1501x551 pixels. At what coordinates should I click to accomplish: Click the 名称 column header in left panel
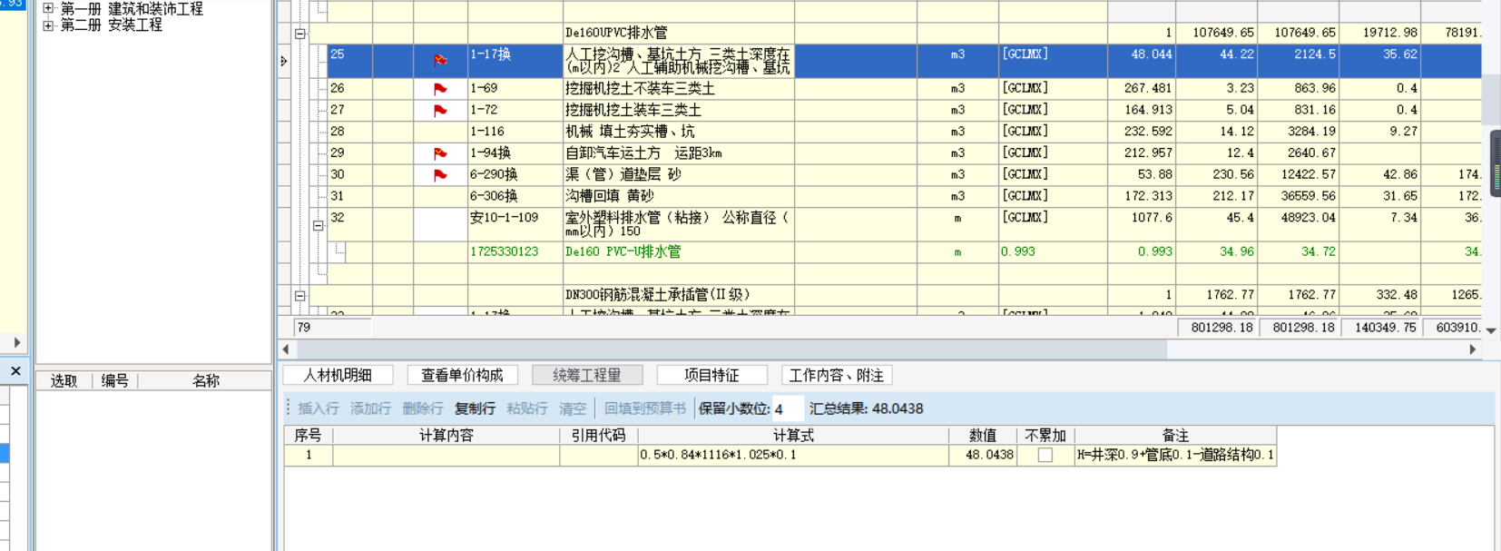click(205, 381)
